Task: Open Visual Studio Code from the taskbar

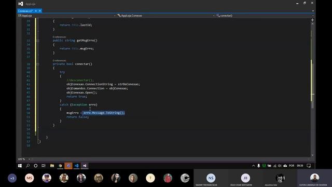Action: 76,166
